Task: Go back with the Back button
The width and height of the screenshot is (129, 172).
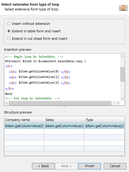Action: pos(43,166)
